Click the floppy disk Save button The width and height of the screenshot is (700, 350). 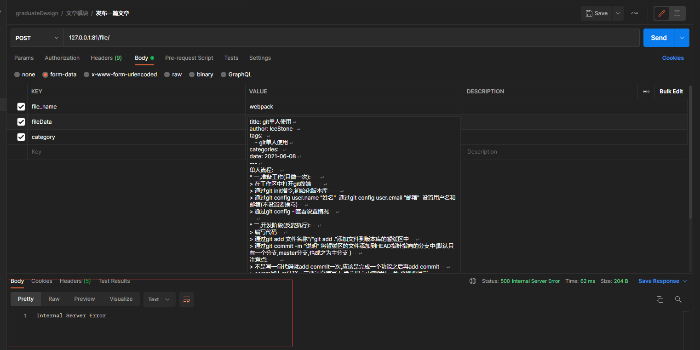click(597, 13)
